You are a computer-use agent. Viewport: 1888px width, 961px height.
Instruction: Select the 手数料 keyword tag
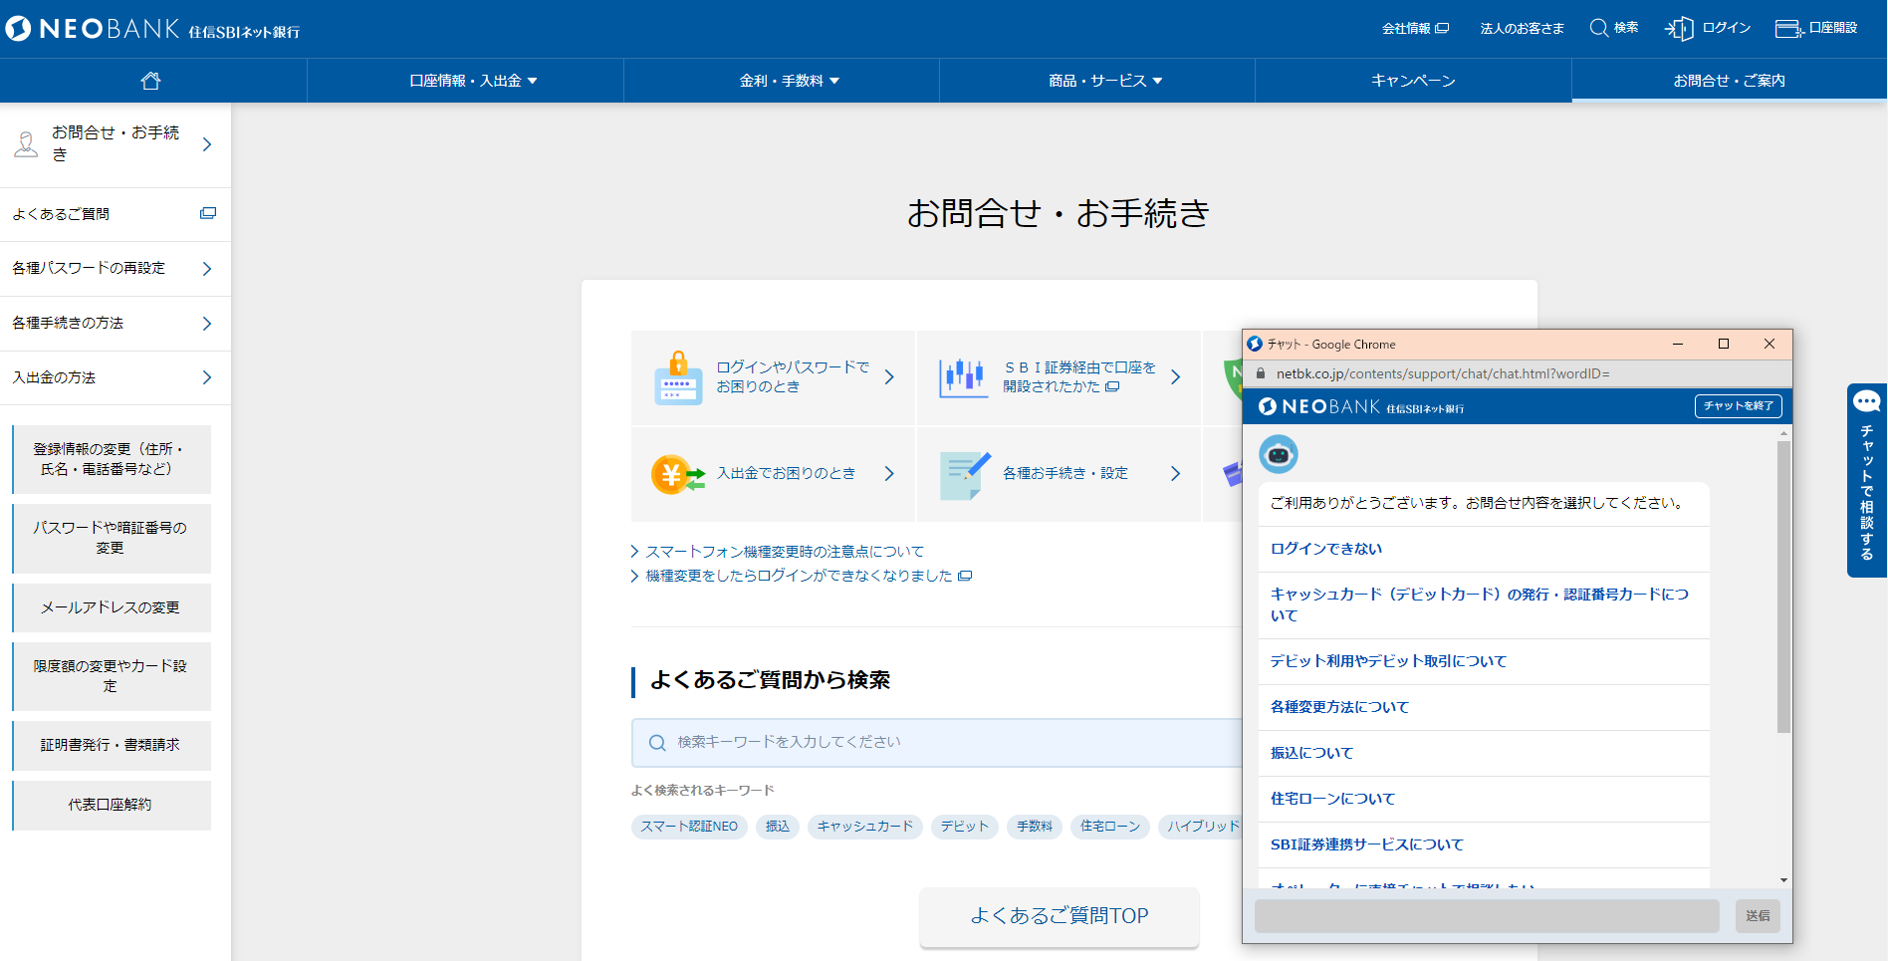[x=1035, y=827]
